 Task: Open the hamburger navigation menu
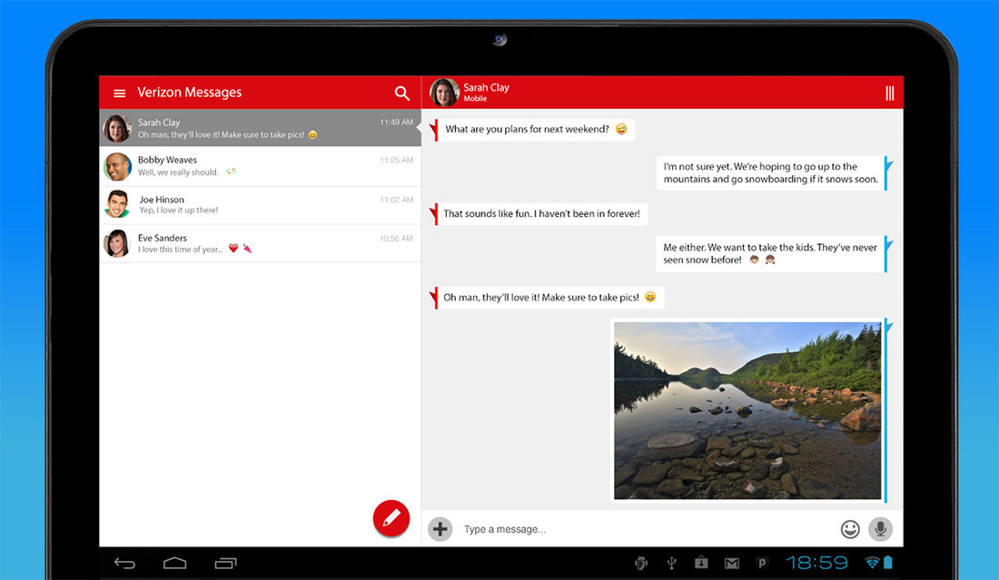tap(119, 93)
